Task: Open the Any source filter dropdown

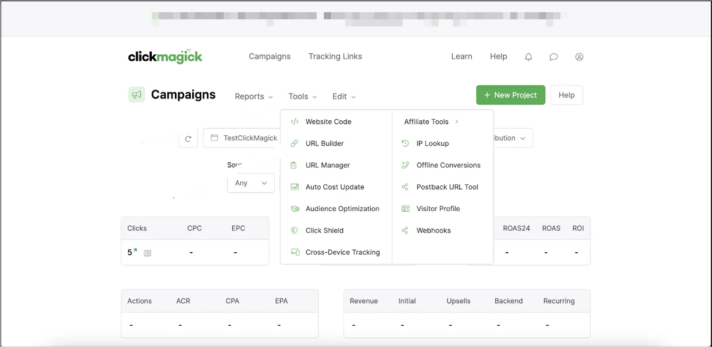Action: pos(250,183)
